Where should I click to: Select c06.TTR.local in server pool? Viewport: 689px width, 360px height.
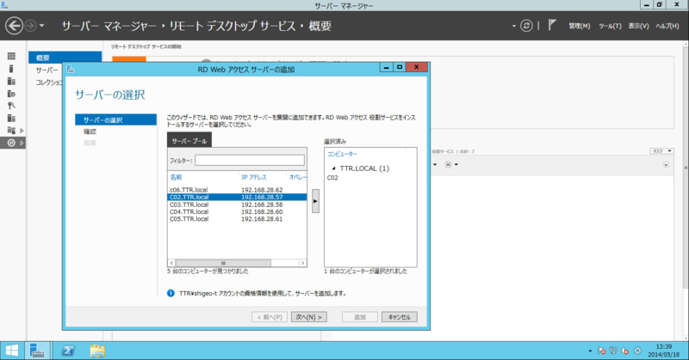[189, 190]
